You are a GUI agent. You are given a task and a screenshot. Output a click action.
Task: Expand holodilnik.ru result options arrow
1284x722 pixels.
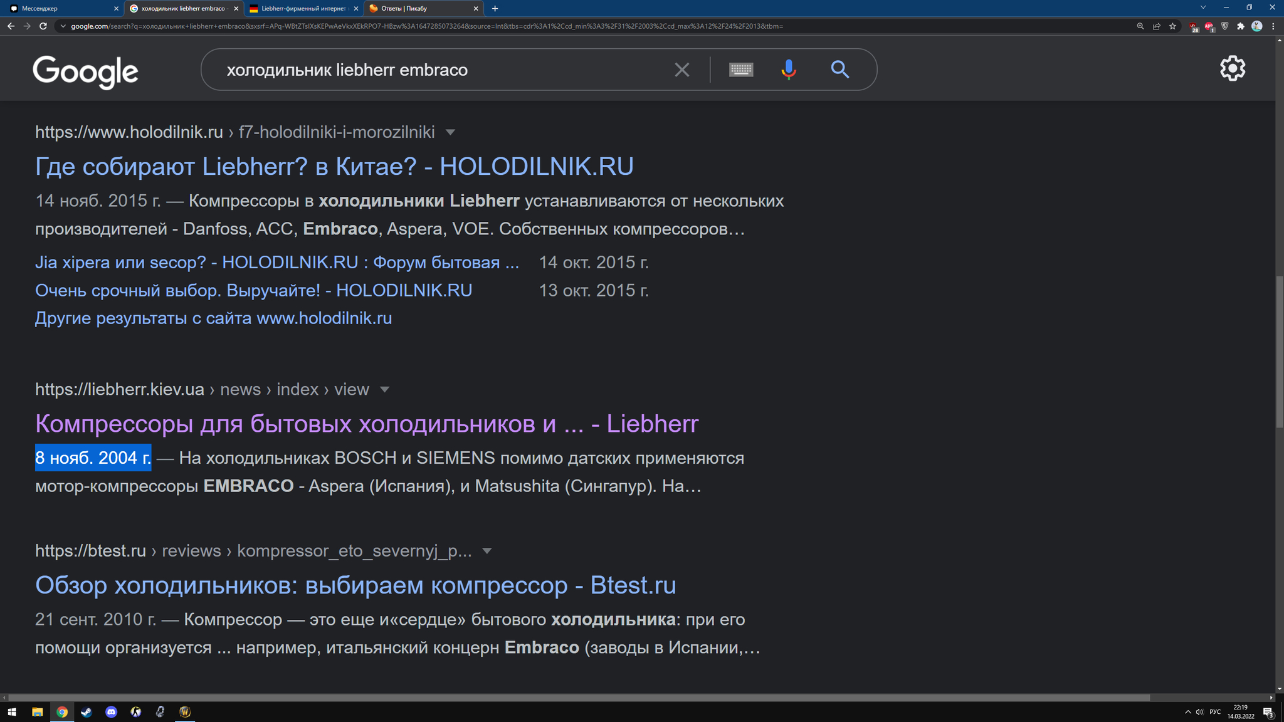click(450, 132)
